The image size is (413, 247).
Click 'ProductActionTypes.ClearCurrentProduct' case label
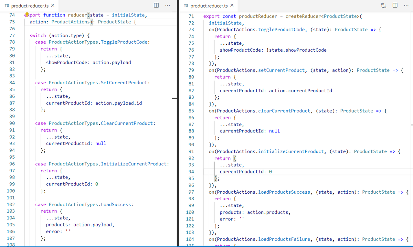(x=101, y=124)
